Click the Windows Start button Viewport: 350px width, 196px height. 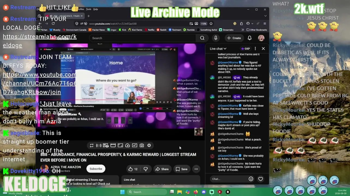point(122,192)
